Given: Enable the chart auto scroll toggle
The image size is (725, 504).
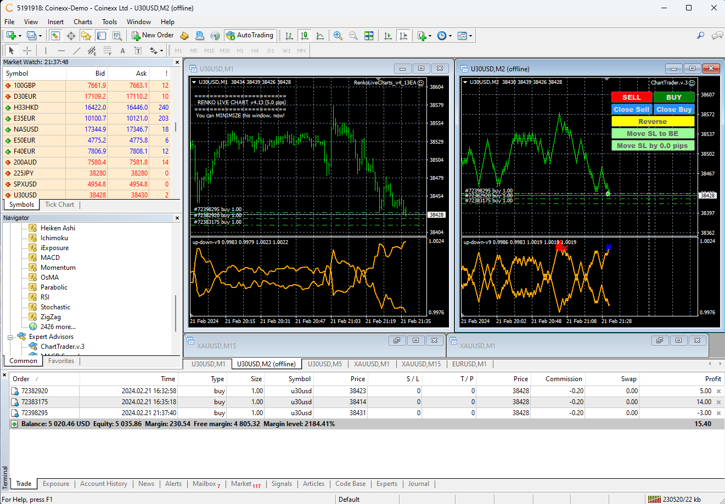Looking at the screenshot, I should click(388, 36).
